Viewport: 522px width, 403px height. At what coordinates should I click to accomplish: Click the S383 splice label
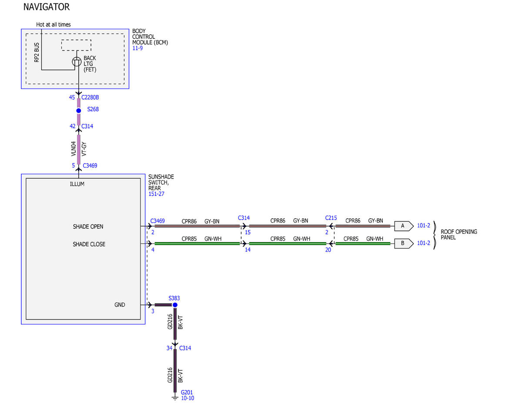click(x=174, y=298)
